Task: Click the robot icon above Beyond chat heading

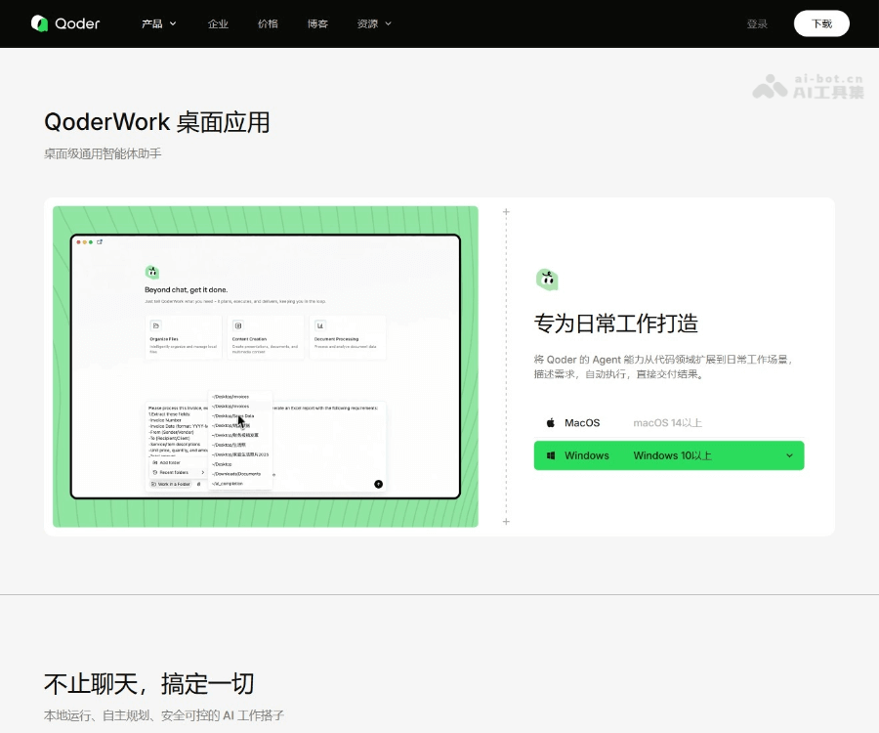Action: click(152, 273)
